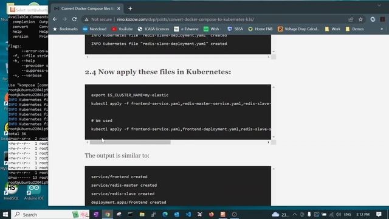Open the Nextcloud bookmark
The image size is (389, 219).
click(x=95, y=29)
